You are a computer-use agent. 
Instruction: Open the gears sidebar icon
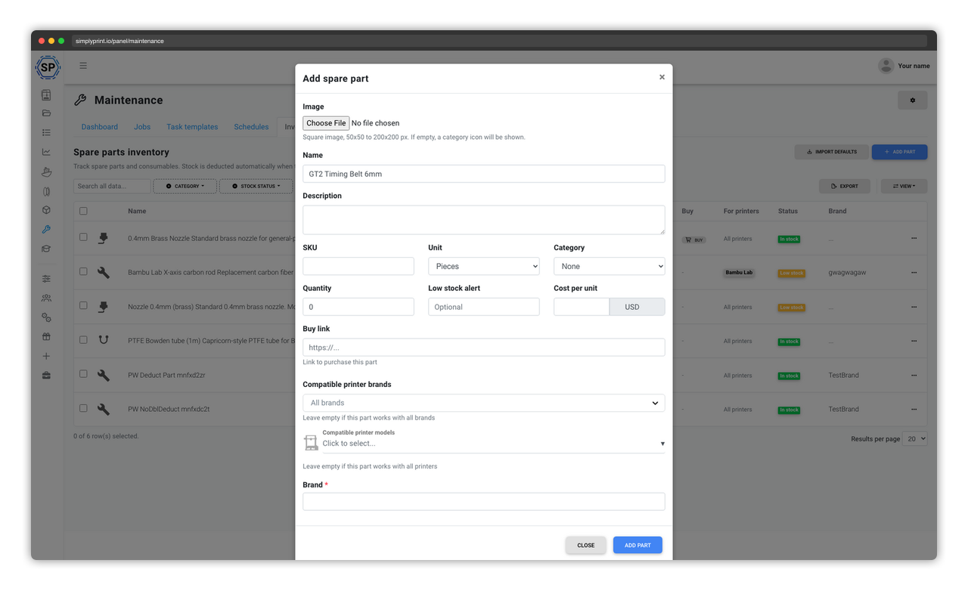(46, 317)
